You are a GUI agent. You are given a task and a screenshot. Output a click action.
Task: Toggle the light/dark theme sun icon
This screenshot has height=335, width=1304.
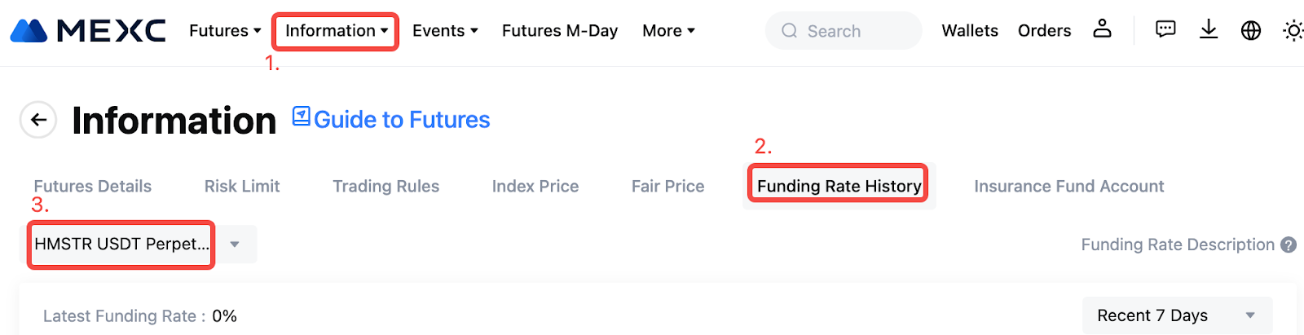tap(1293, 31)
